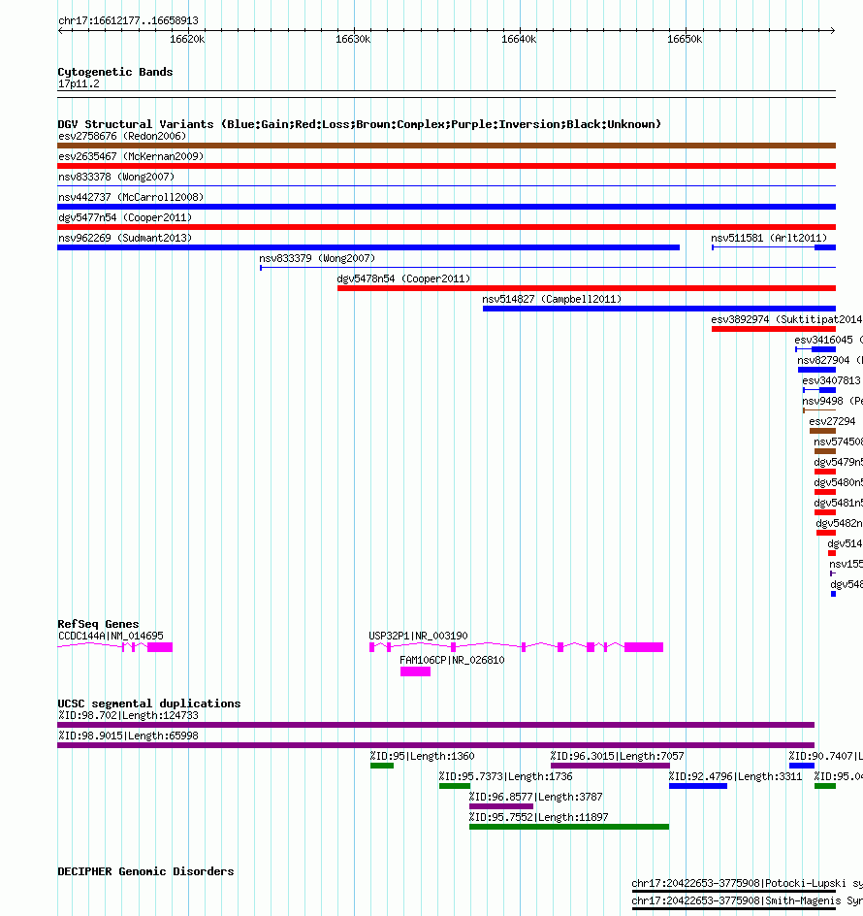Image resolution: width=863 pixels, height=916 pixels.
Task: Click the 16630k ruler tick label
Action: coord(353,39)
